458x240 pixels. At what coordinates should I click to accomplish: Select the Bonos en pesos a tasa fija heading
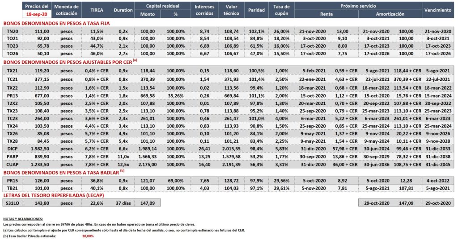pos(56,23)
